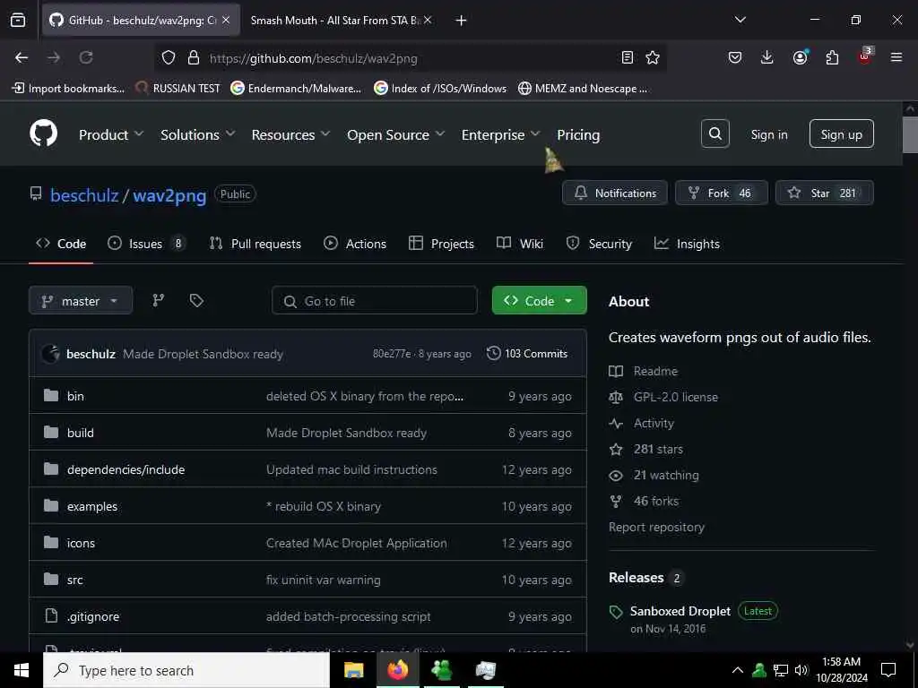Open the volume icon in system tray
918x688 pixels.
pos(801,670)
